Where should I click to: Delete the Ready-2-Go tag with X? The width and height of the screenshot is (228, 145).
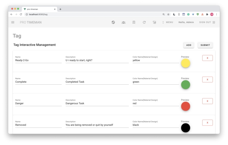208,58
